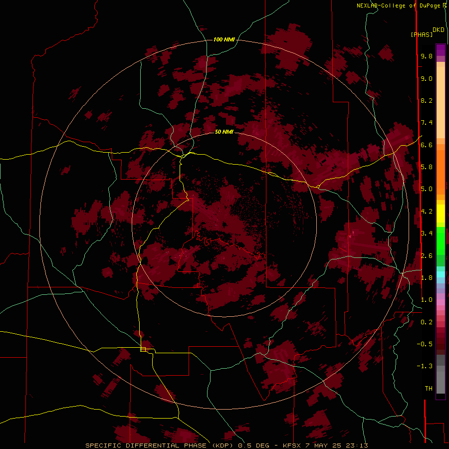Click the 1.0 value on color scale
The height and width of the screenshot is (449, 449).
coord(427,300)
